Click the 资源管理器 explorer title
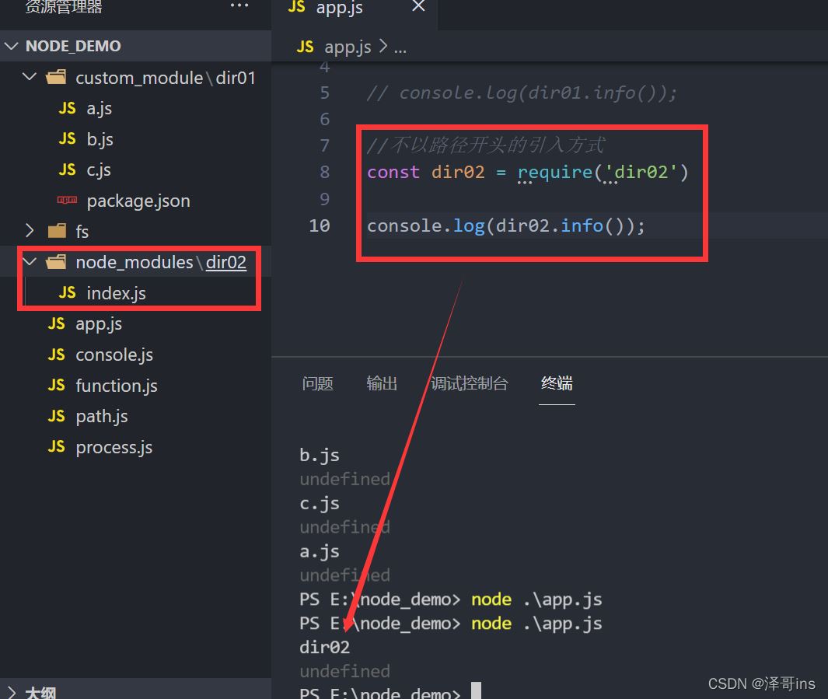This screenshot has height=699, width=828. 64,6
